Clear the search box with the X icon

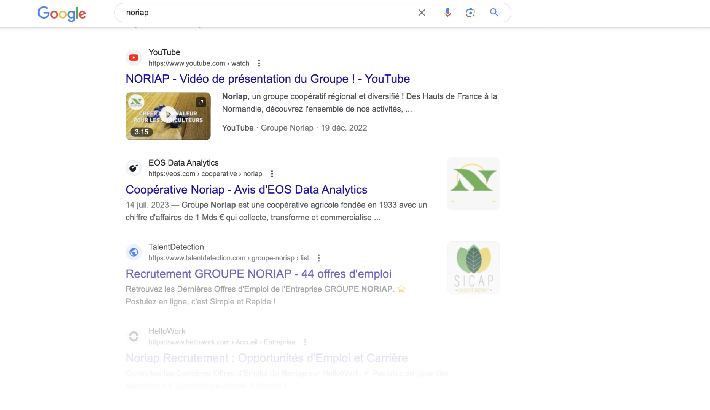pos(422,13)
